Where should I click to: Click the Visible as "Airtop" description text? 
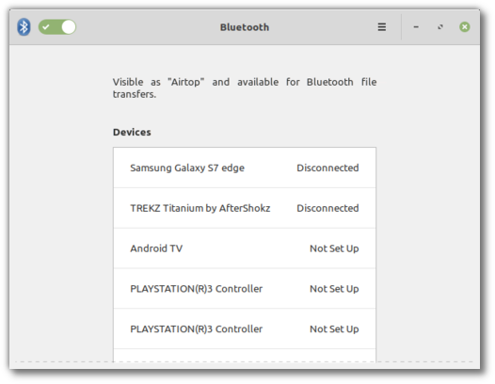coord(245,88)
